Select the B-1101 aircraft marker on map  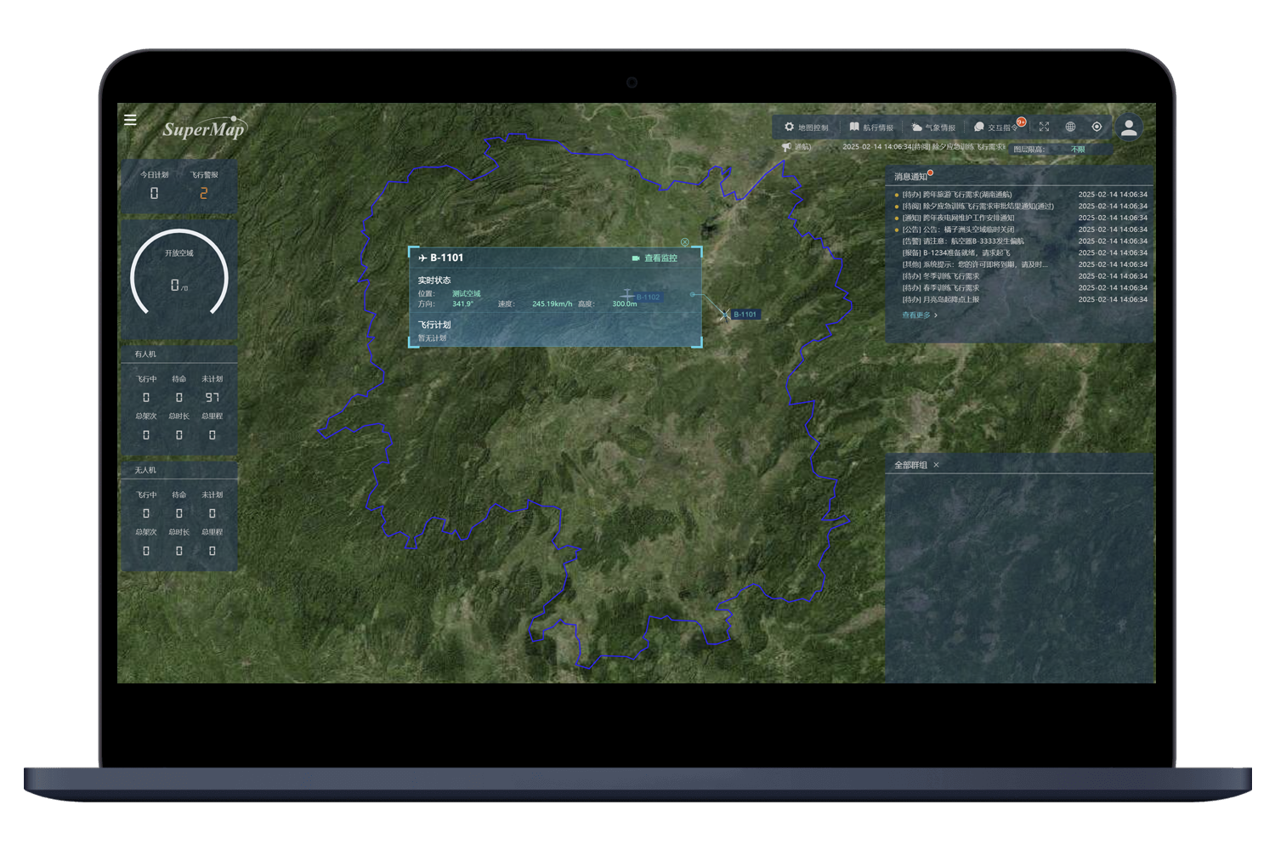pos(725,314)
